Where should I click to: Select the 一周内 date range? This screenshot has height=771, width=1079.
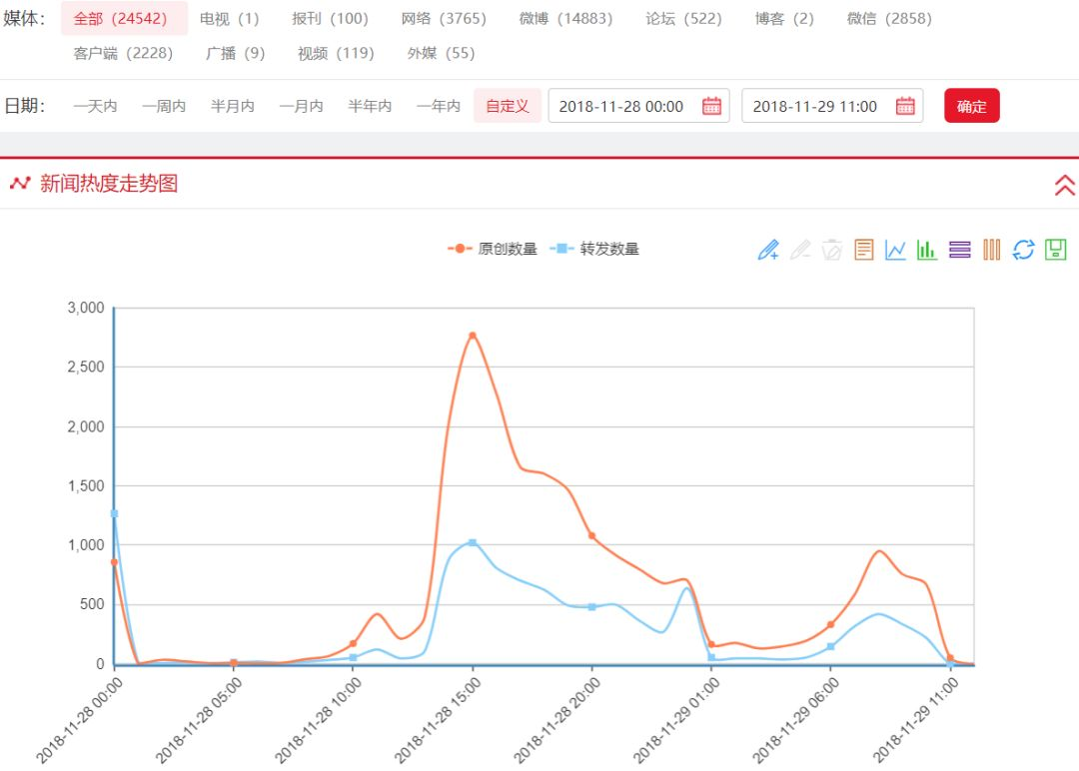(x=164, y=106)
